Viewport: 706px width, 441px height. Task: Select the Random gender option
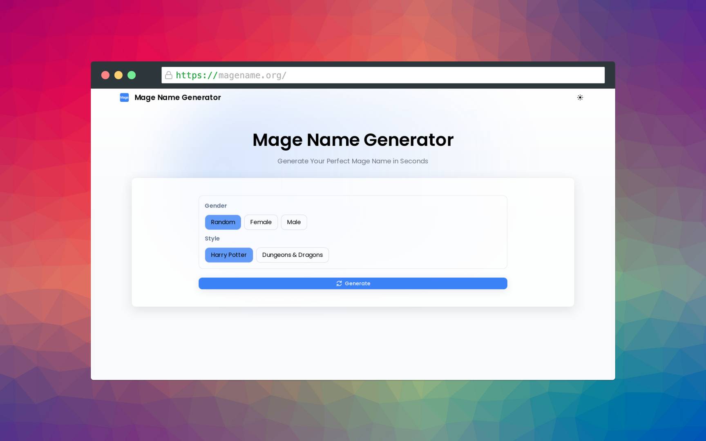(223, 222)
